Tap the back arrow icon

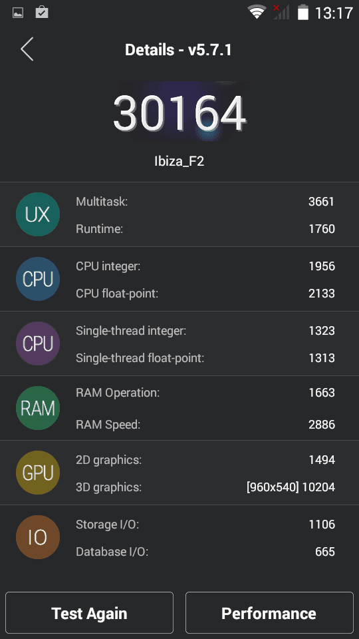pos(27,49)
